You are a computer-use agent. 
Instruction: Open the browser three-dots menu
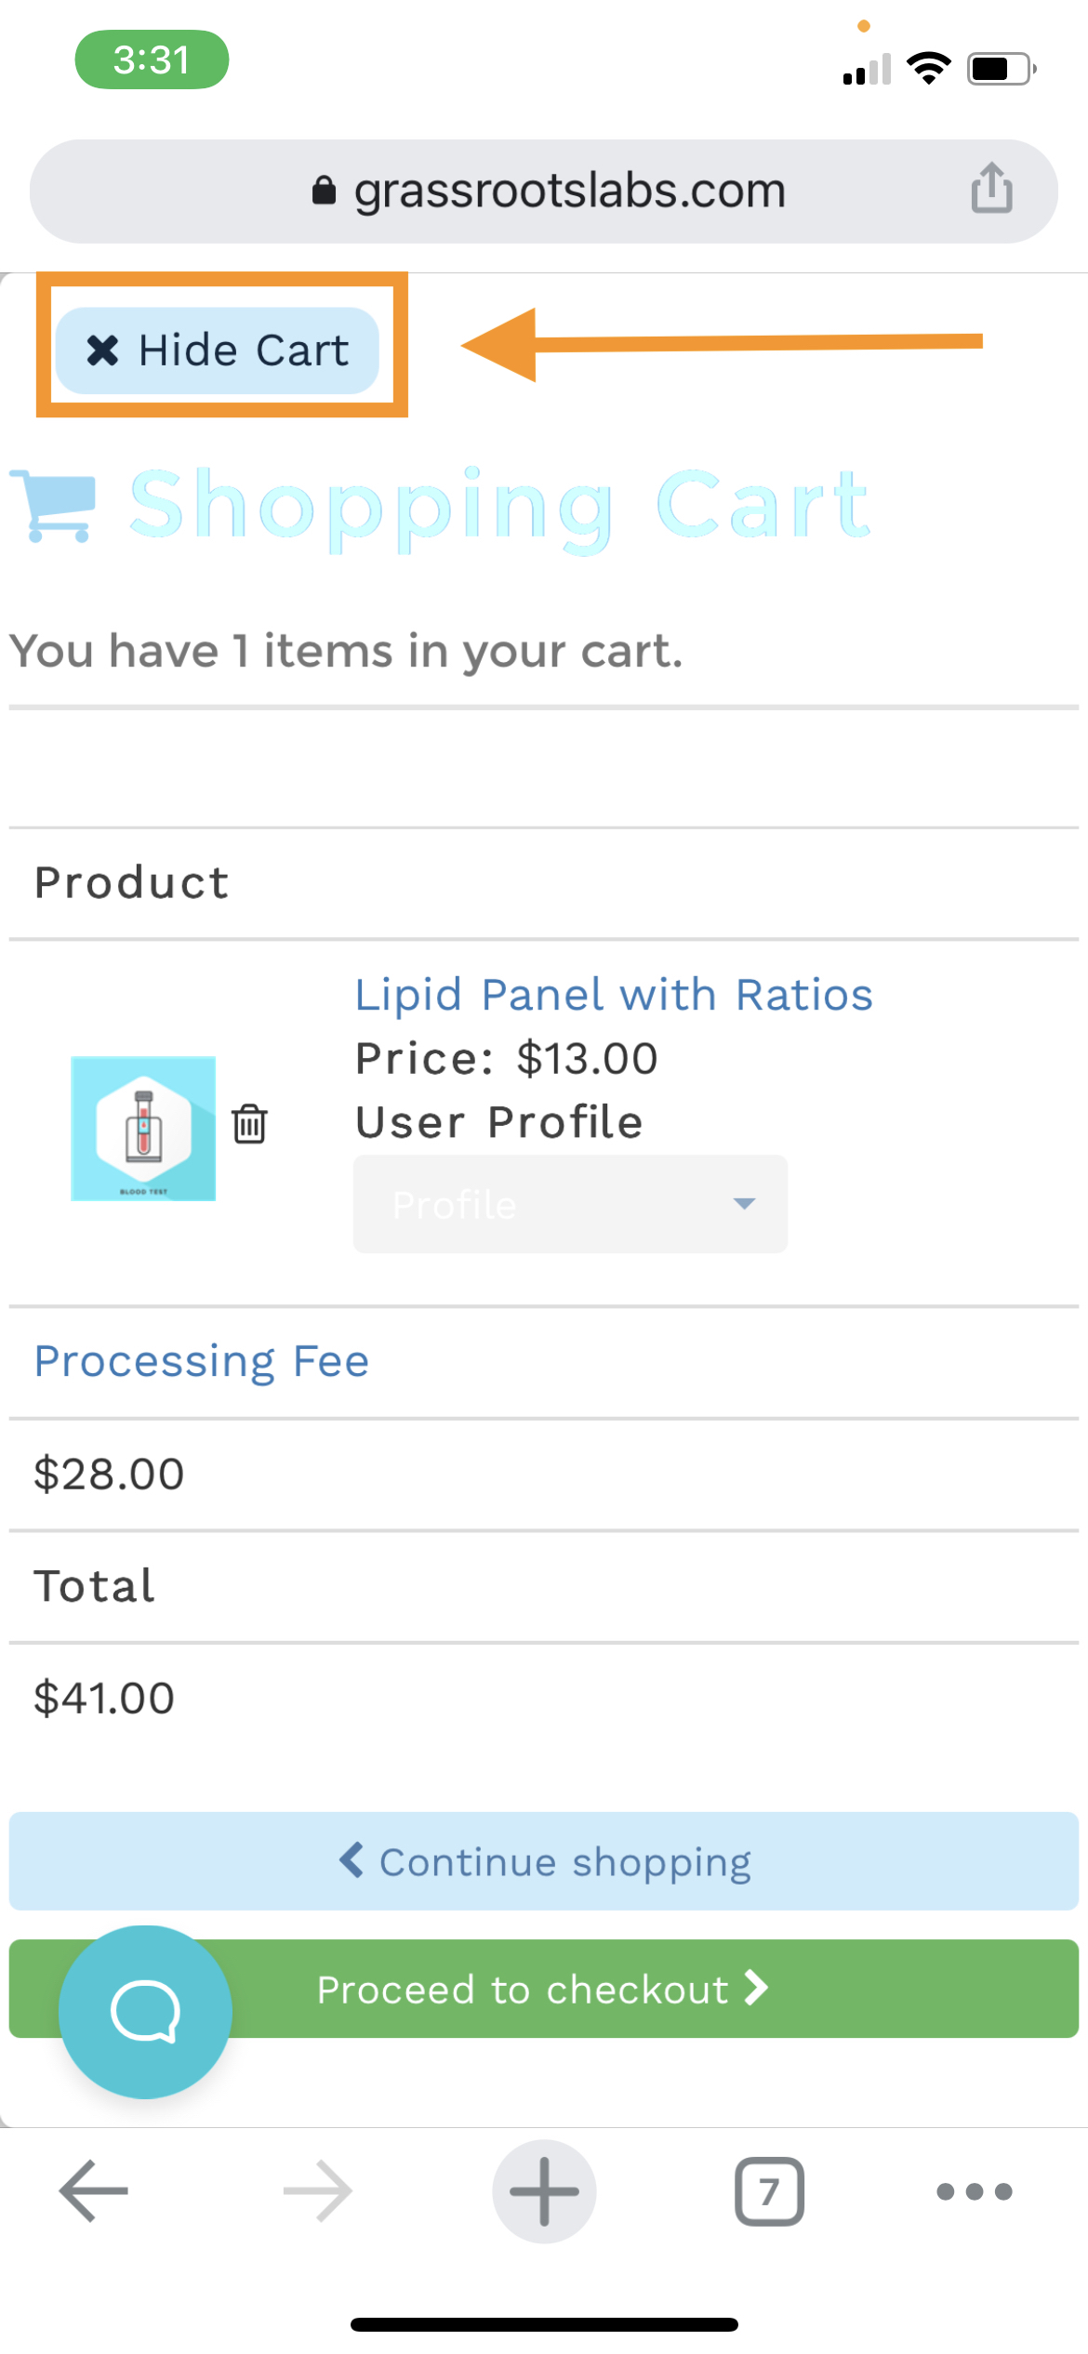pyautogui.click(x=975, y=2191)
